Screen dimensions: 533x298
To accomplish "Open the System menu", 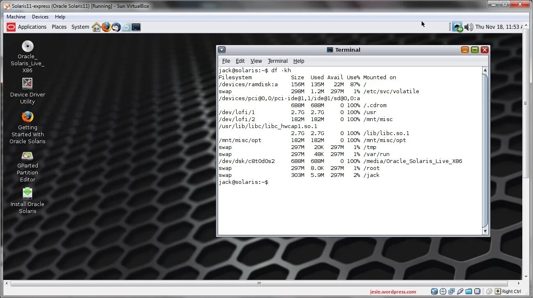I will pyautogui.click(x=80, y=27).
